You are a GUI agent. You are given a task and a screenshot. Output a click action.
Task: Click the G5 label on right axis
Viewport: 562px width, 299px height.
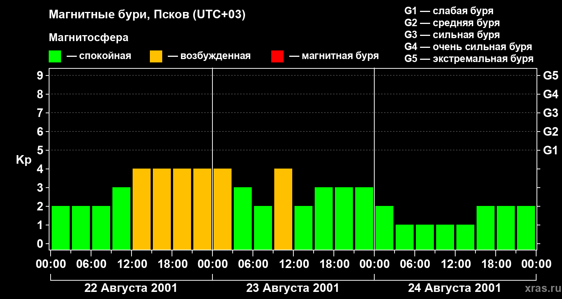pos(550,75)
